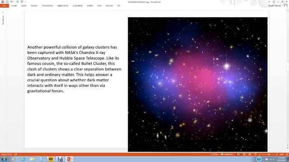Open Windows Media Player from taskbar
289x162 pixels.
tap(13, 159)
